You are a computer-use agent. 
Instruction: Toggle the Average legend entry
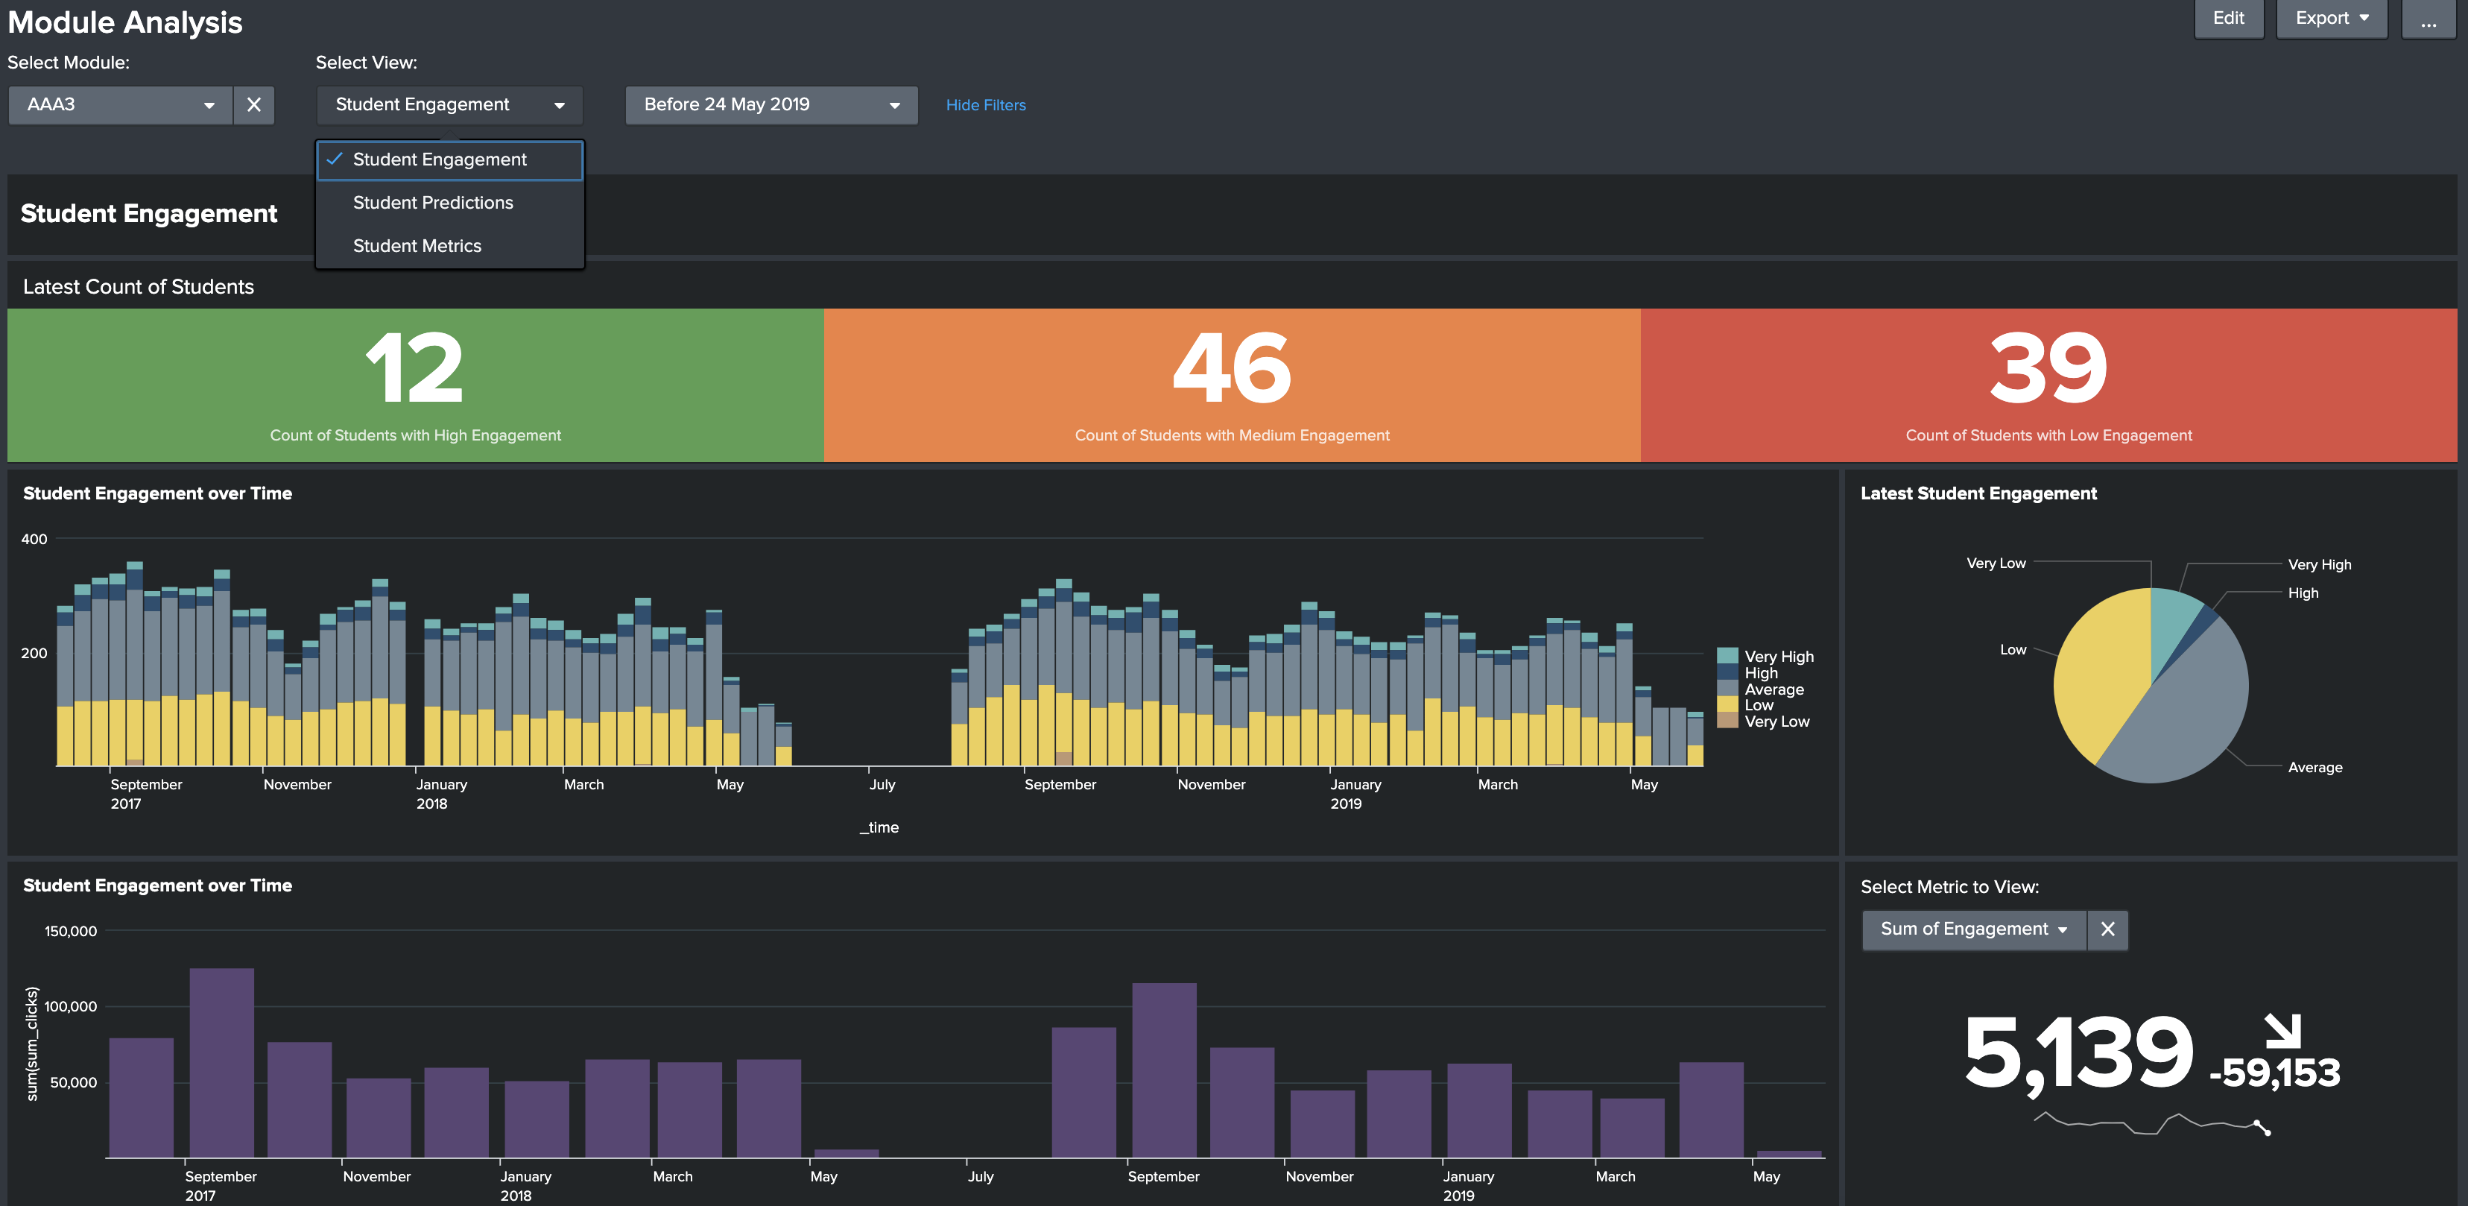pyautogui.click(x=1774, y=689)
